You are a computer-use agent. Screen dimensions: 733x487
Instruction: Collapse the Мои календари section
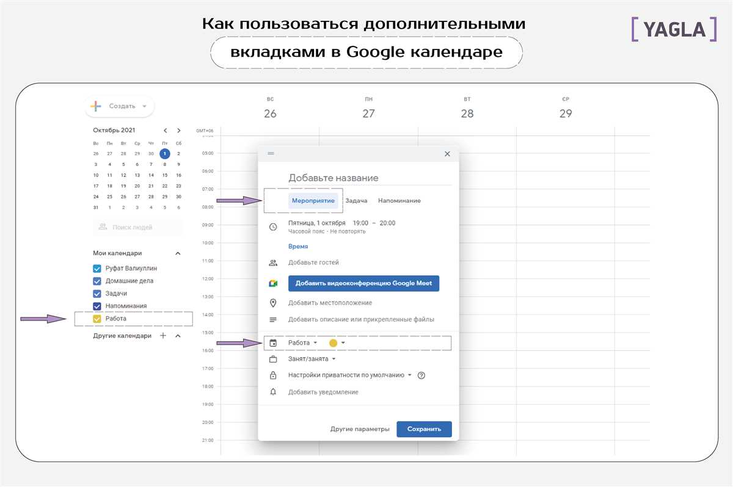pyautogui.click(x=178, y=253)
